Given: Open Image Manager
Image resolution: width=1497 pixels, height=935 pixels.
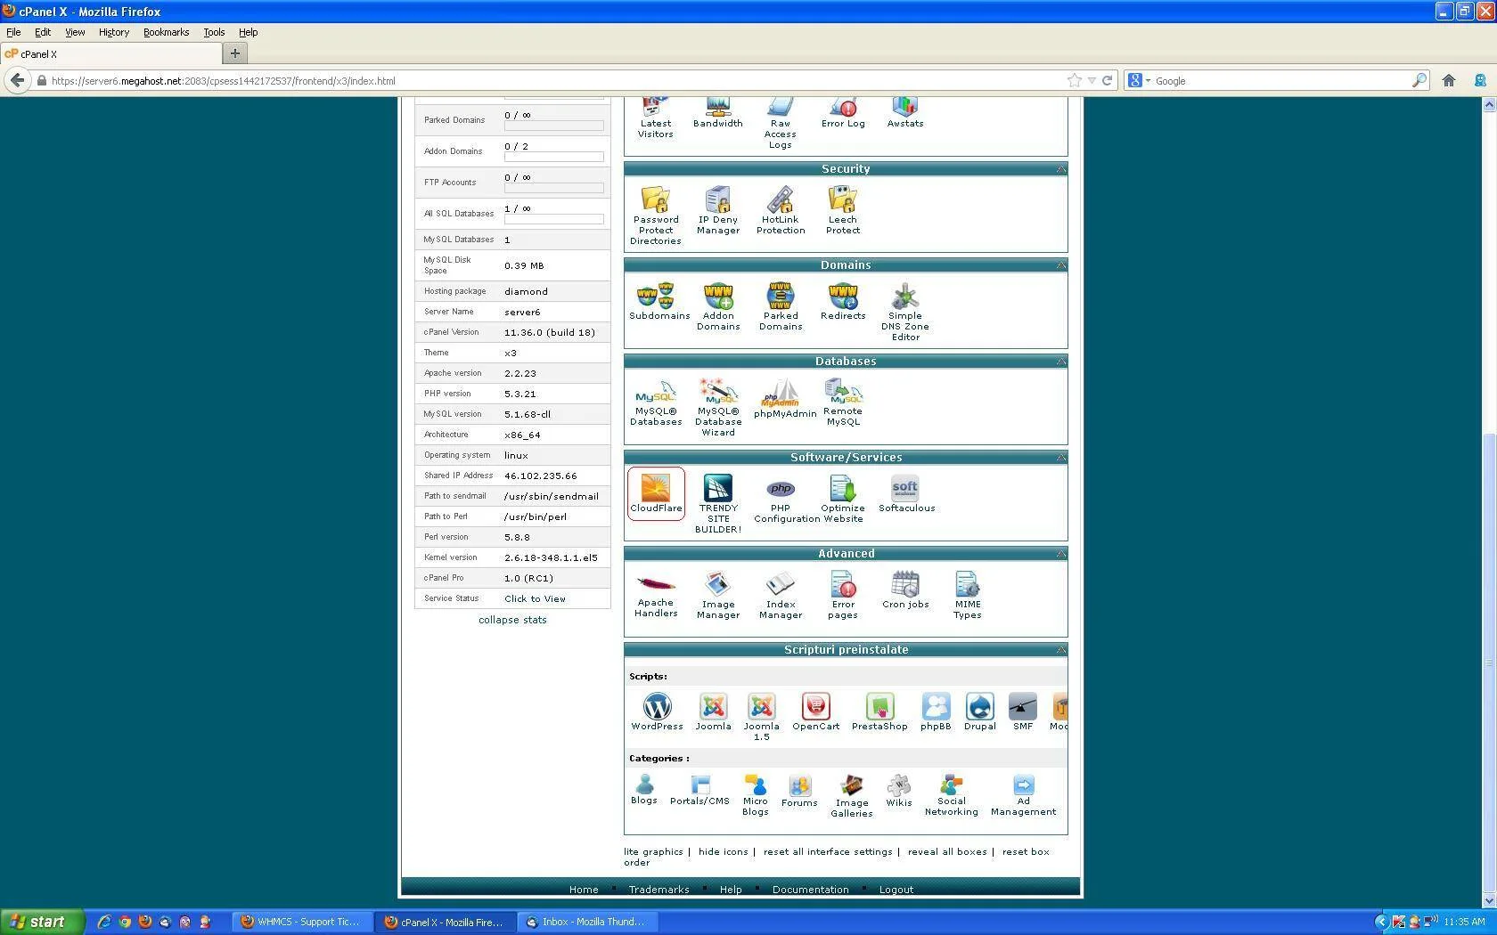Looking at the screenshot, I should pos(717,594).
